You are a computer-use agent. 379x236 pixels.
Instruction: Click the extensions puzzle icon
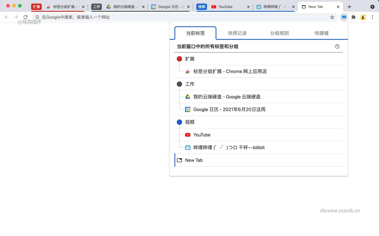[354, 17]
